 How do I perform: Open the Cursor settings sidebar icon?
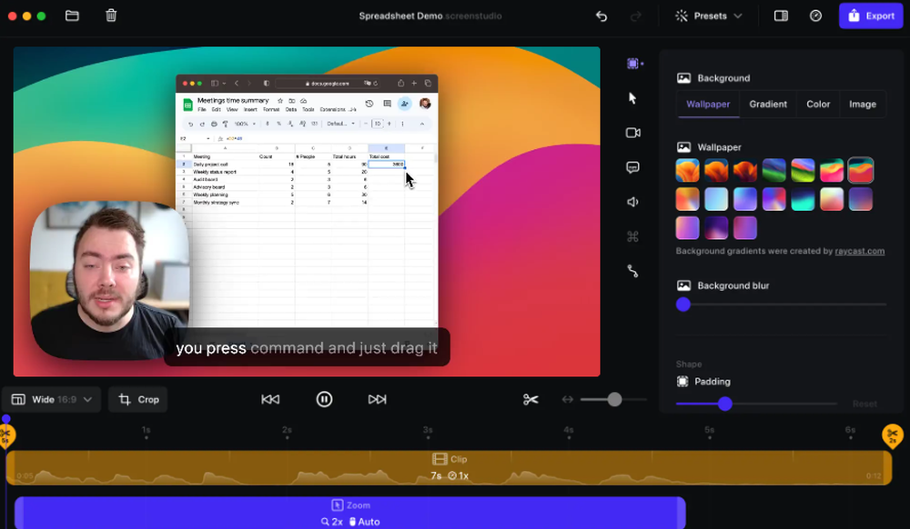pos(632,98)
